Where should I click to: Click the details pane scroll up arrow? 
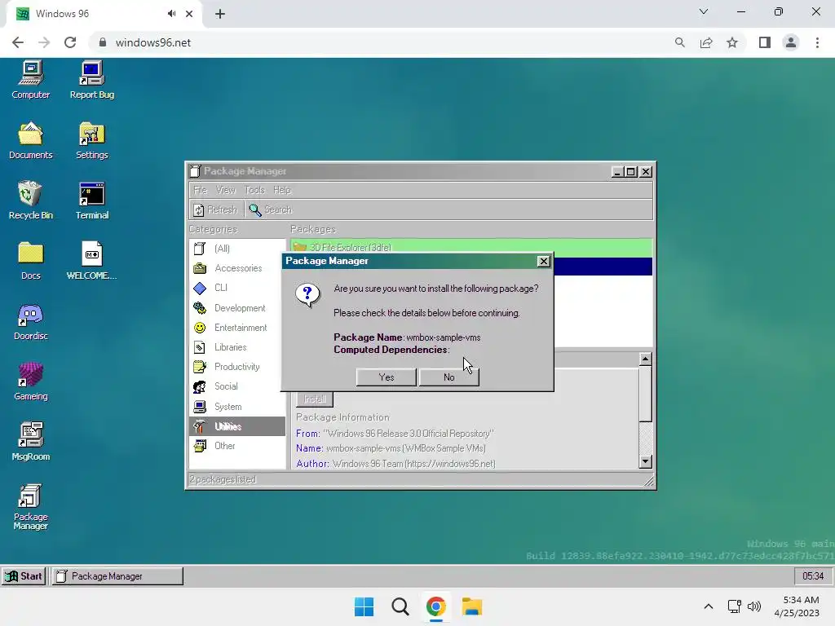pyautogui.click(x=645, y=359)
